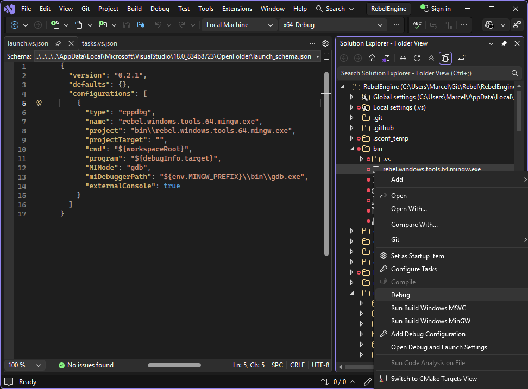Click the Collapse All icon in Solution Explorer
Screen dimensions: 528x389
431,58
